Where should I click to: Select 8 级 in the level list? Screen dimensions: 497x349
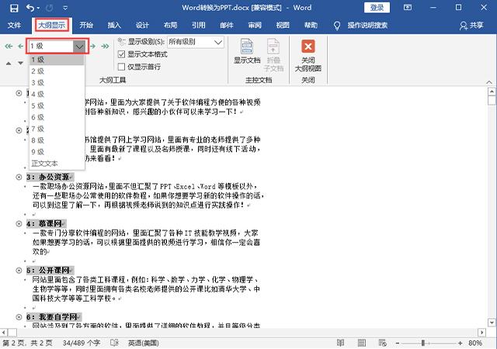tap(57, 140)
